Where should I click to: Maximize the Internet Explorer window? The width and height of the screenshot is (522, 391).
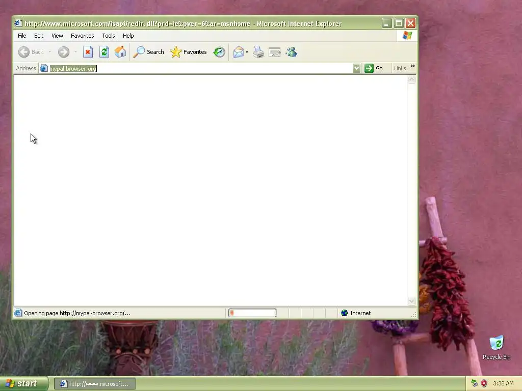[x=399, y=23]
